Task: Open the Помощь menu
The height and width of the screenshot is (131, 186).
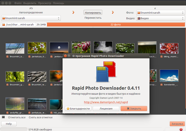Action: (58, 3)
